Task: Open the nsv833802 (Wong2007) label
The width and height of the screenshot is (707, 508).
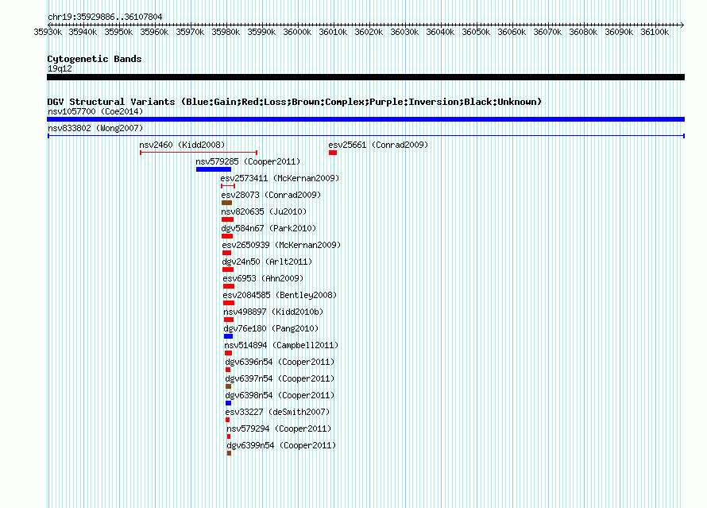Action: pyautogui.click(x=95, y=128)
